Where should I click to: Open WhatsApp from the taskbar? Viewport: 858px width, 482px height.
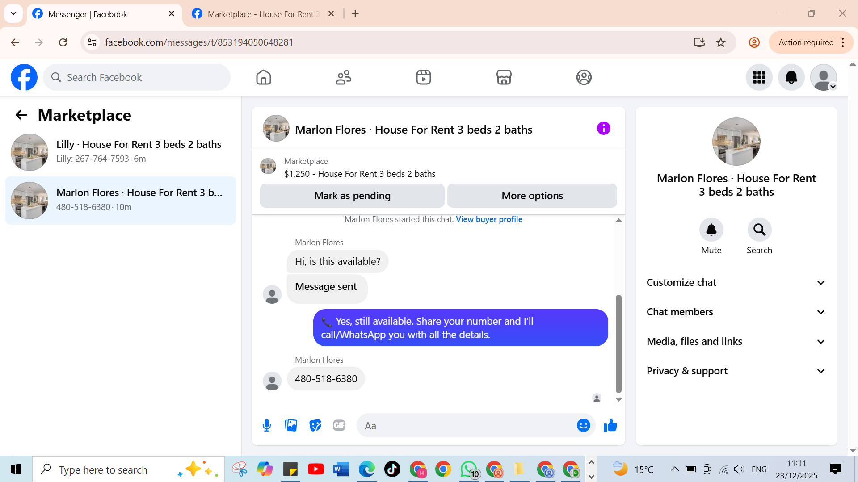point(469,469)
